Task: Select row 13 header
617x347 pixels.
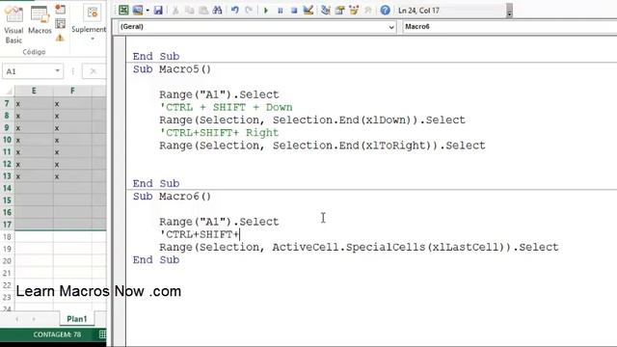Action: pyautogui.click(x=7, y=176)
